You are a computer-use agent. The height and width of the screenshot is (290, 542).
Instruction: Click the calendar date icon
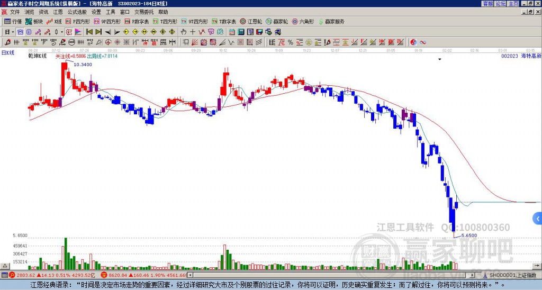coord(232,32)
